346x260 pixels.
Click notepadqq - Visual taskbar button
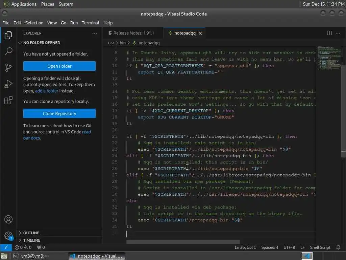96,256
